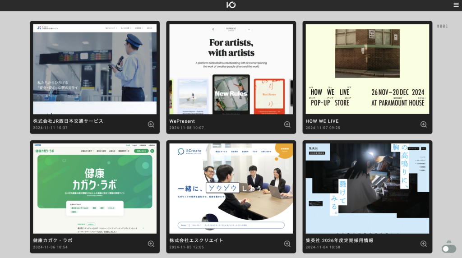Click zoom icon on 健康カガク・ラボ card
462x258 pixels.
click(x=151, y=244)
